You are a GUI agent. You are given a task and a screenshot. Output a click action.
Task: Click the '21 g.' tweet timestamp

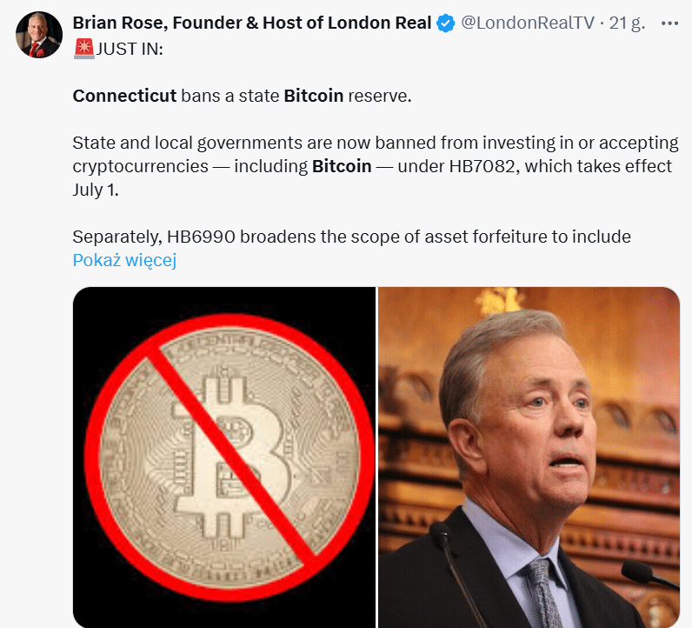(627, 23)
